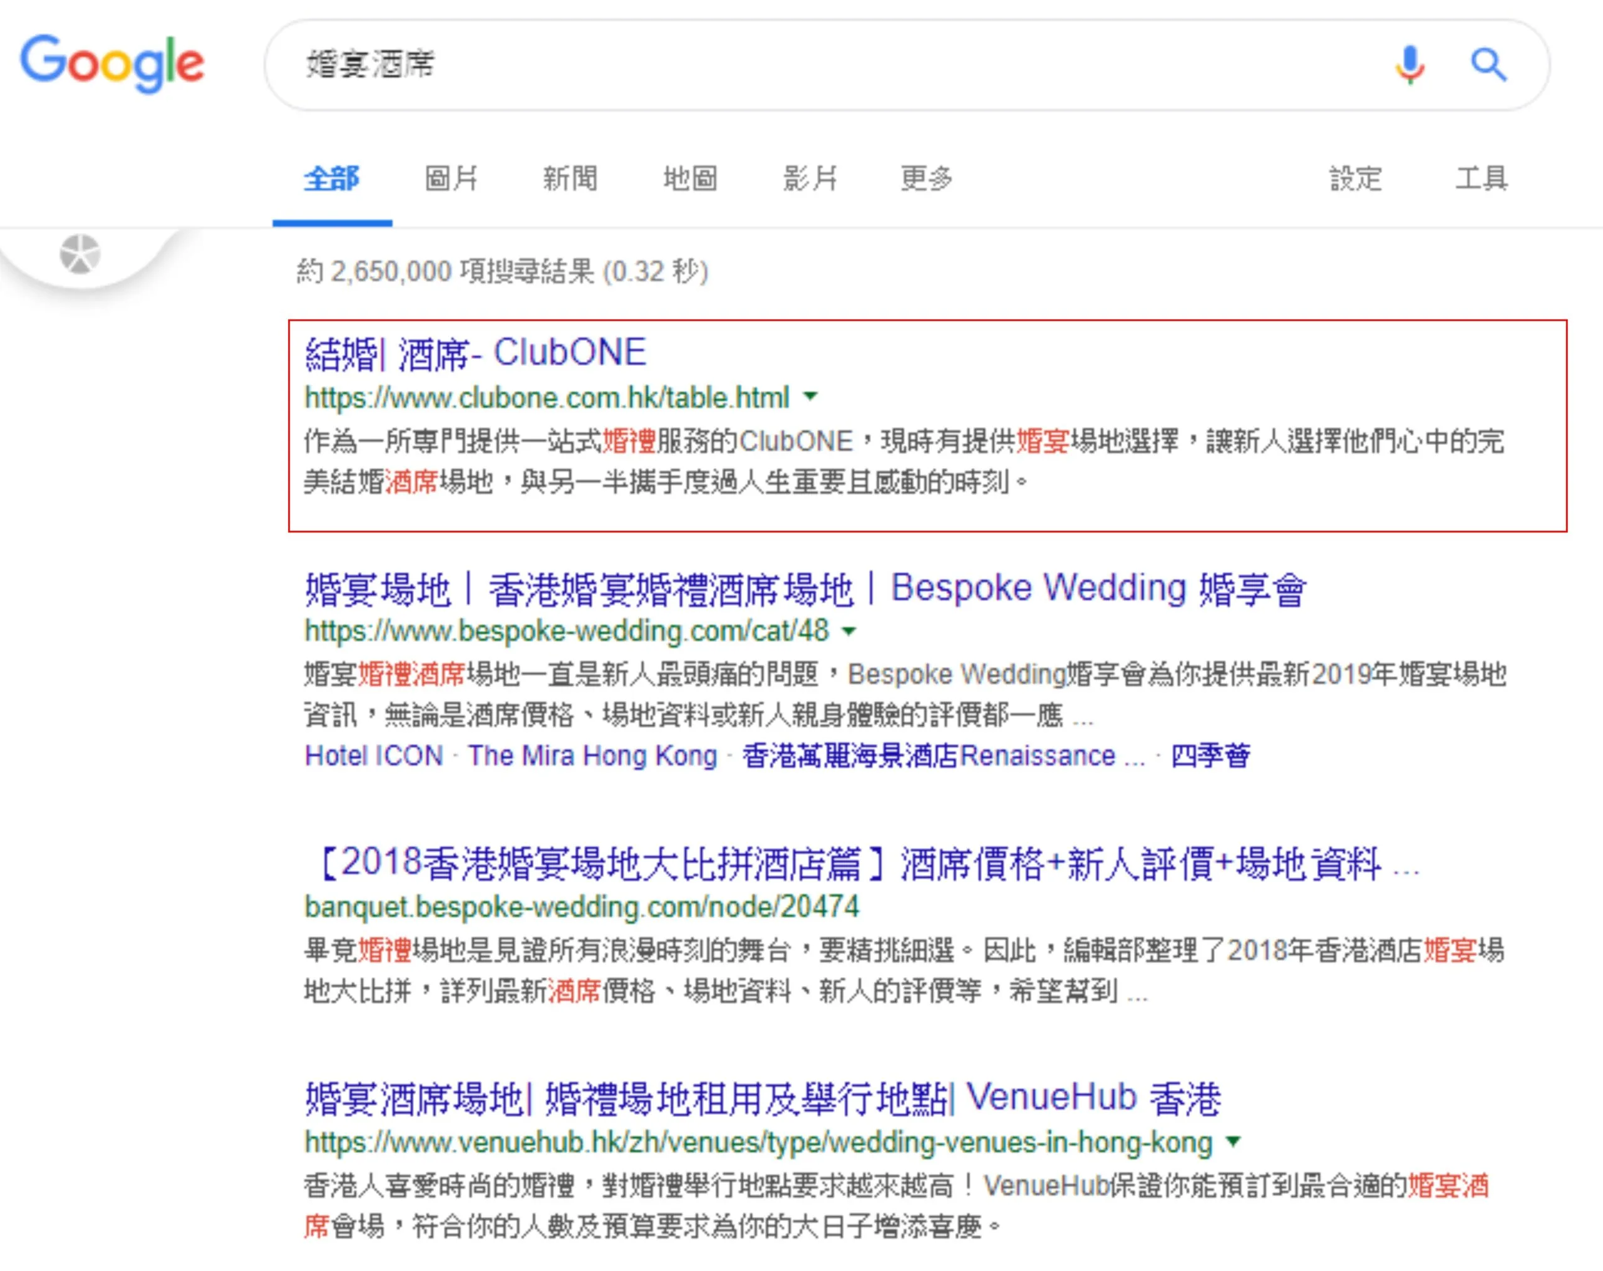Image resolution: width=1603 pixels, height=1271 pixels.
Task: Expand the arrow next to the venuehub.hk URL
Action: point(1234,1141)
